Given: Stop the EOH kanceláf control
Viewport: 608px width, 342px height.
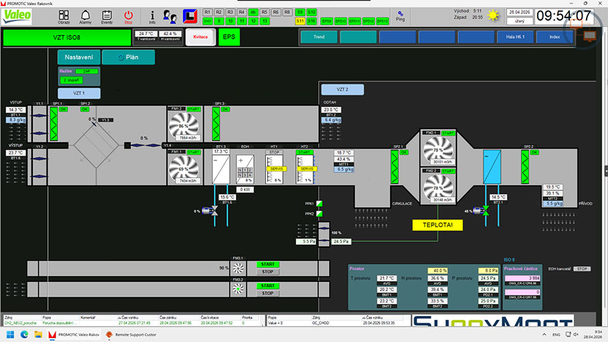Looking at the screenshot, I should click(582, 269).
